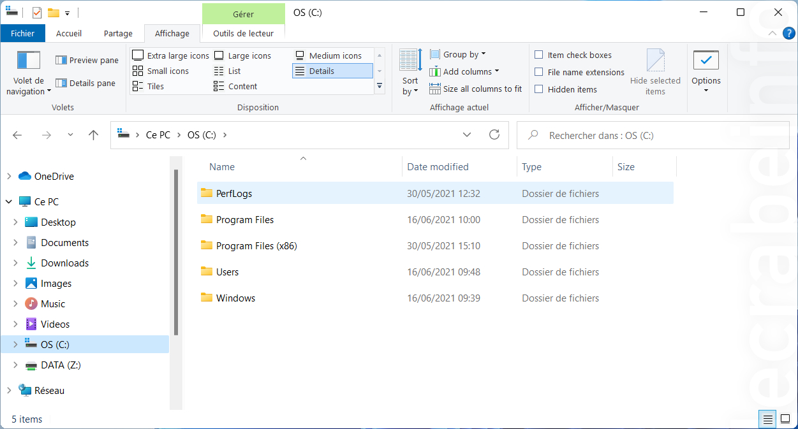The width and height of the screenshot is (798, 429).
Task: Switch to large thumbnails via status bar icon
Action: (785, 419)
